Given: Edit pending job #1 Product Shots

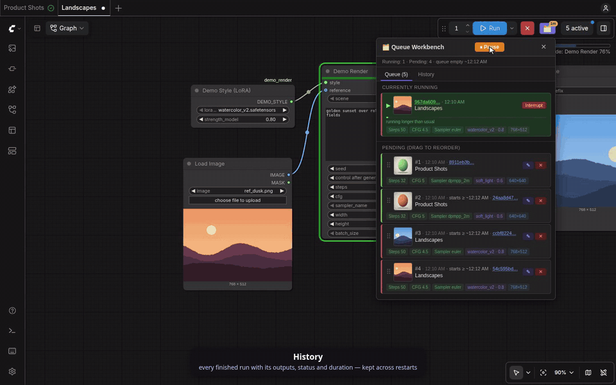Looking at the screenshot, I should coord(528,166).
